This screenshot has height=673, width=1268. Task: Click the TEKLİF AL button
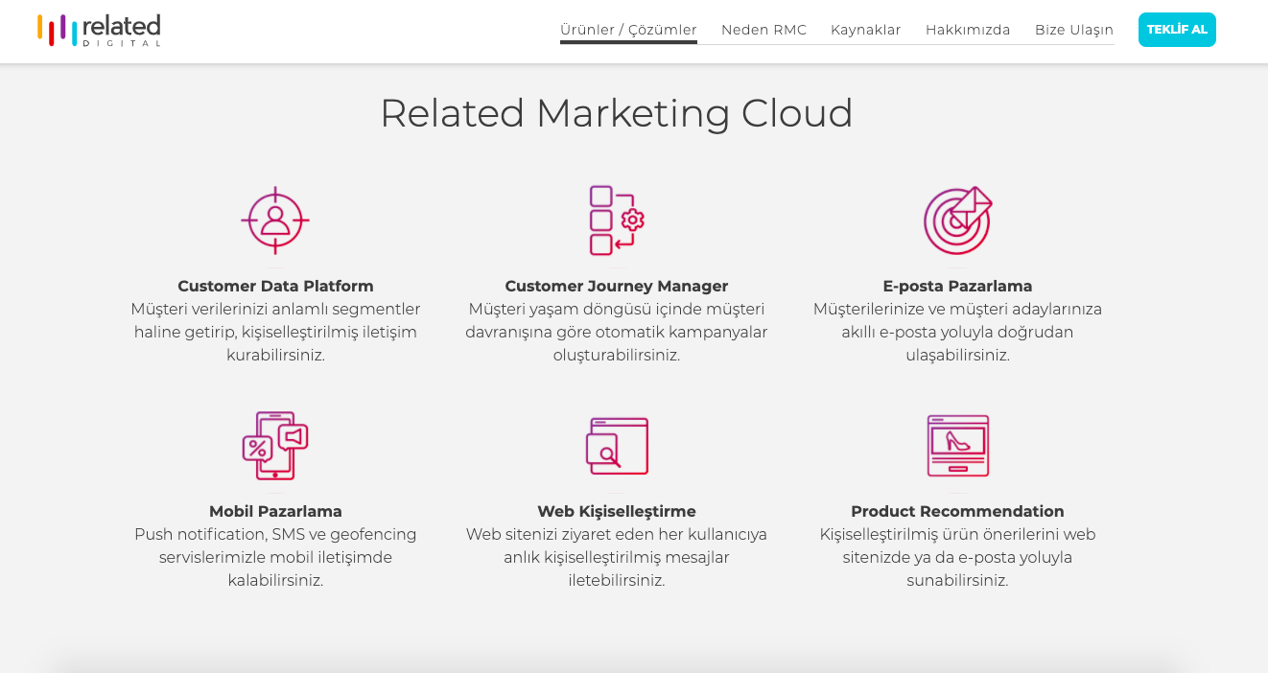click(x=1177, y=30)
